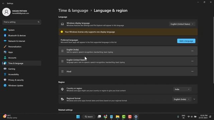Open more options for English (United States)
Screen dimensions: 214x120
(x=192, y=61)
